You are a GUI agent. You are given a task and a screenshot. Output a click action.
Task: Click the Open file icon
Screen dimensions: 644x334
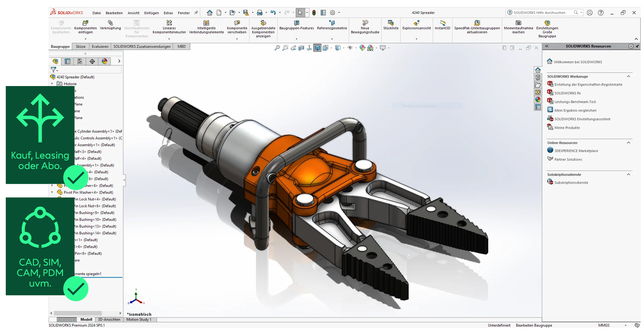tap(233, 13)
